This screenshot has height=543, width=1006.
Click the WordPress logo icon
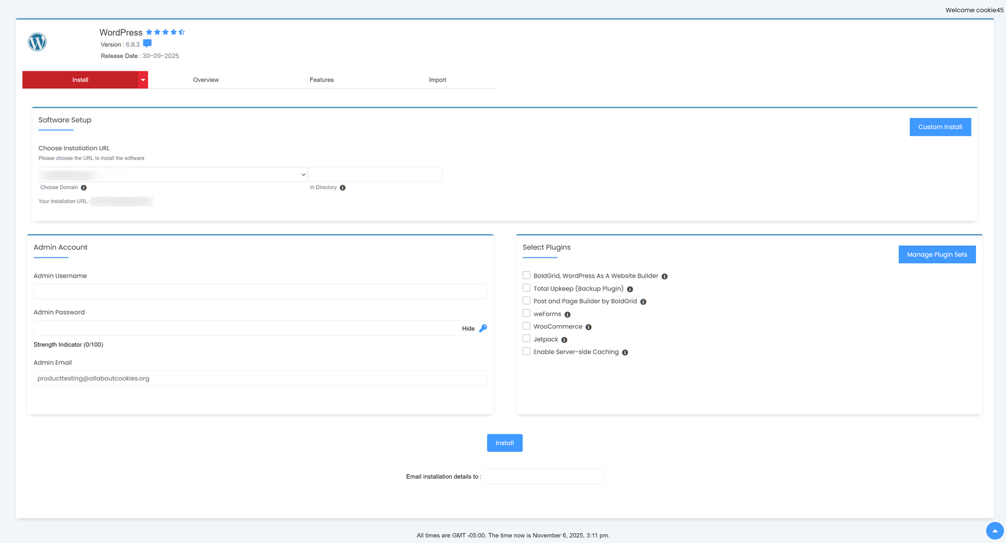click(37, 42)
